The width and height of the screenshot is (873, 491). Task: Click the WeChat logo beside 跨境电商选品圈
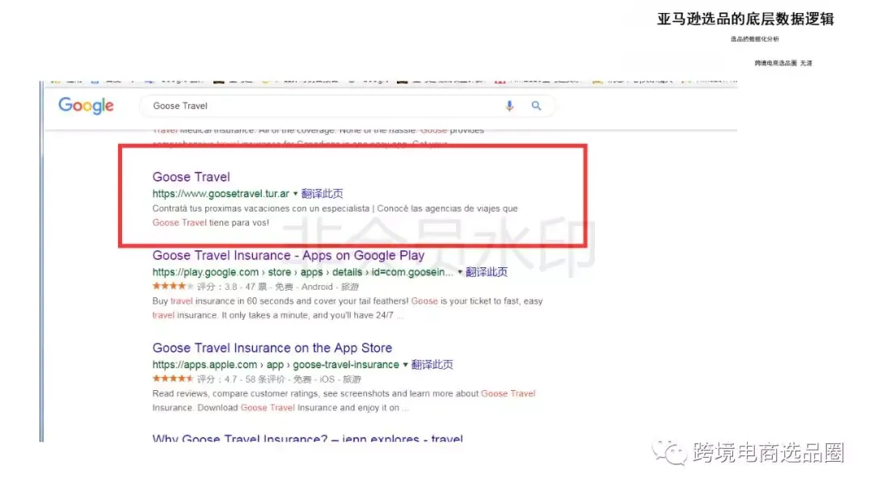tap(670, 452)
